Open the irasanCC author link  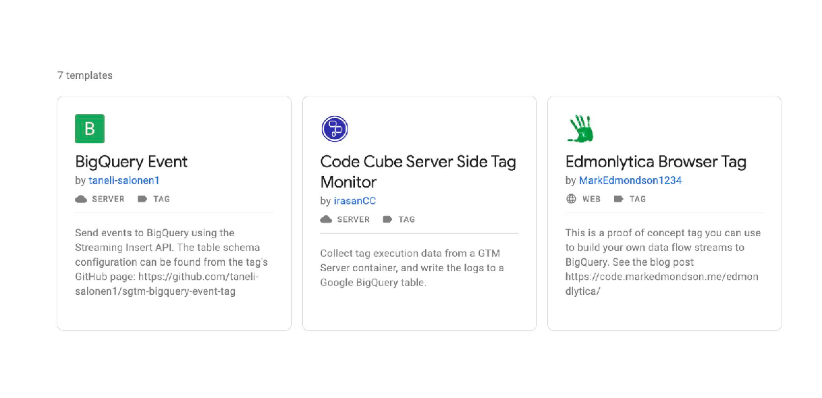click(355, 200)
